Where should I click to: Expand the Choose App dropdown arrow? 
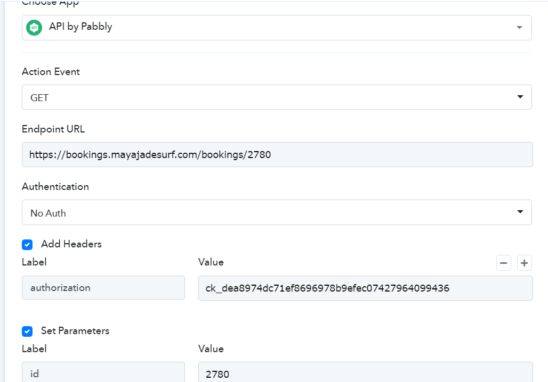tap(519, 28)
